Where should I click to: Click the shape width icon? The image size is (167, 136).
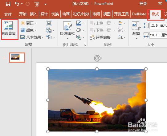146,35
